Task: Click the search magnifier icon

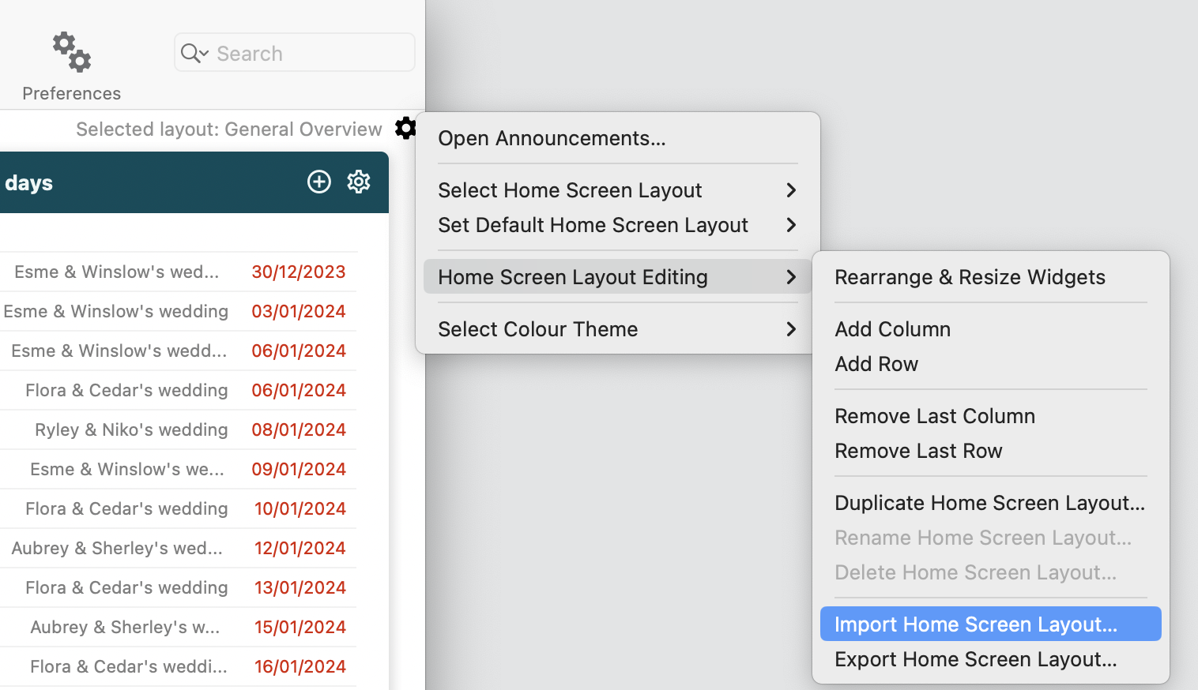Action: click(x=192, y=53)
